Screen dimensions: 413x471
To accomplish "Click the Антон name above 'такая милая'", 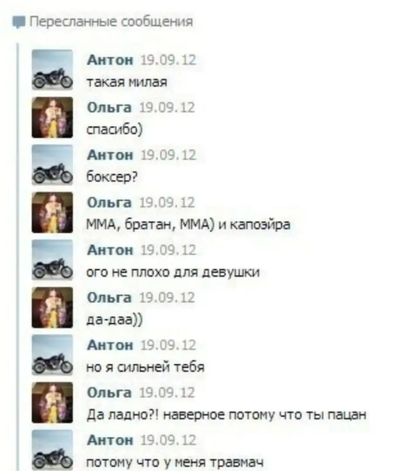I will point(110,60).
